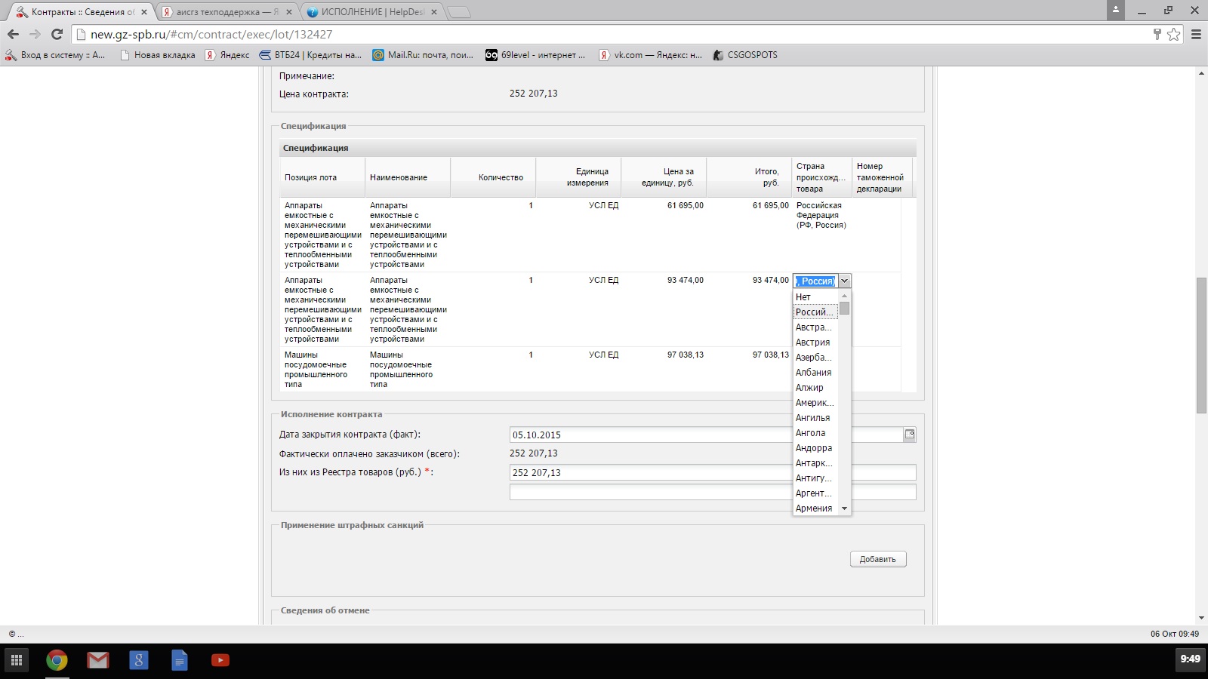Click the user profile icon in title bar
Viewport: 1208px width, 679px height.
(1116, 10)
